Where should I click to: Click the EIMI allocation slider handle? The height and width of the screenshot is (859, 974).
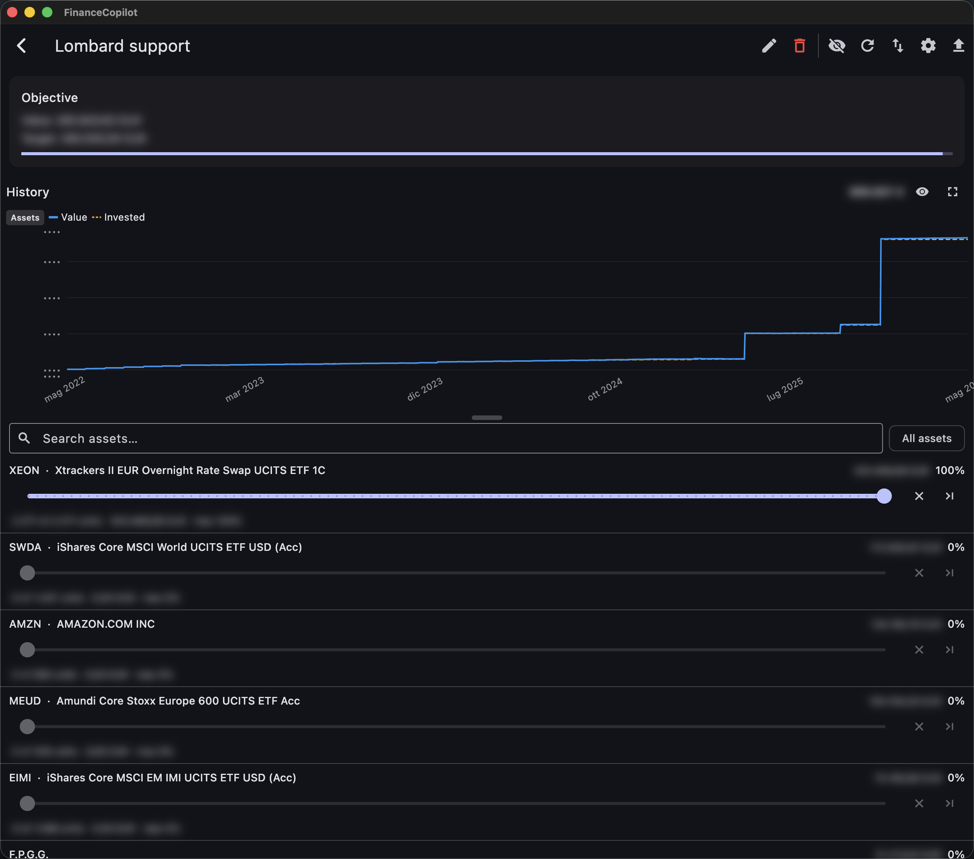coord(27,803)
